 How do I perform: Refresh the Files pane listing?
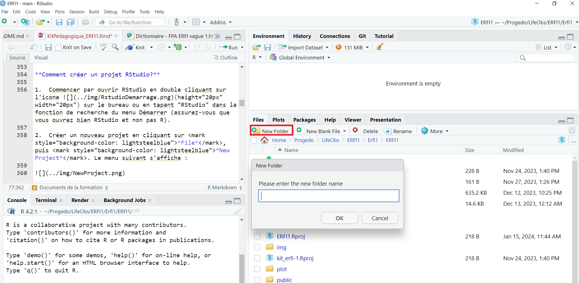tap(572, 131)
